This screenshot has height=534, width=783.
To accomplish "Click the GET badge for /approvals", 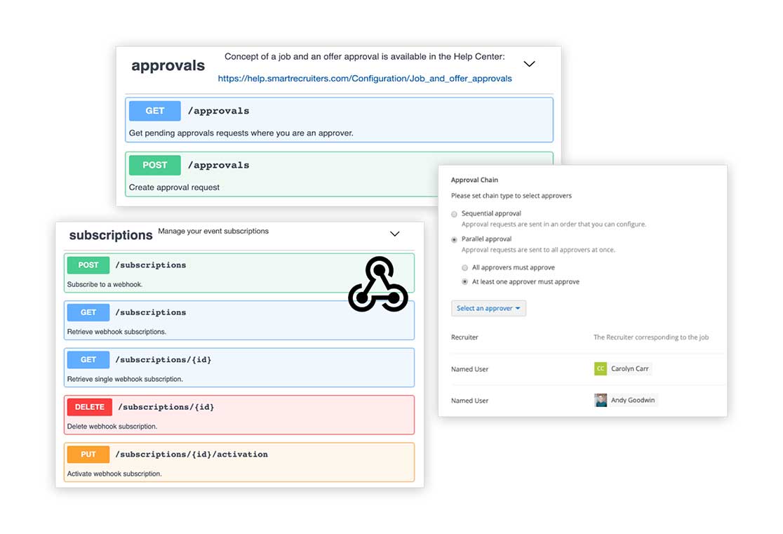I will [x=154, y=111].
